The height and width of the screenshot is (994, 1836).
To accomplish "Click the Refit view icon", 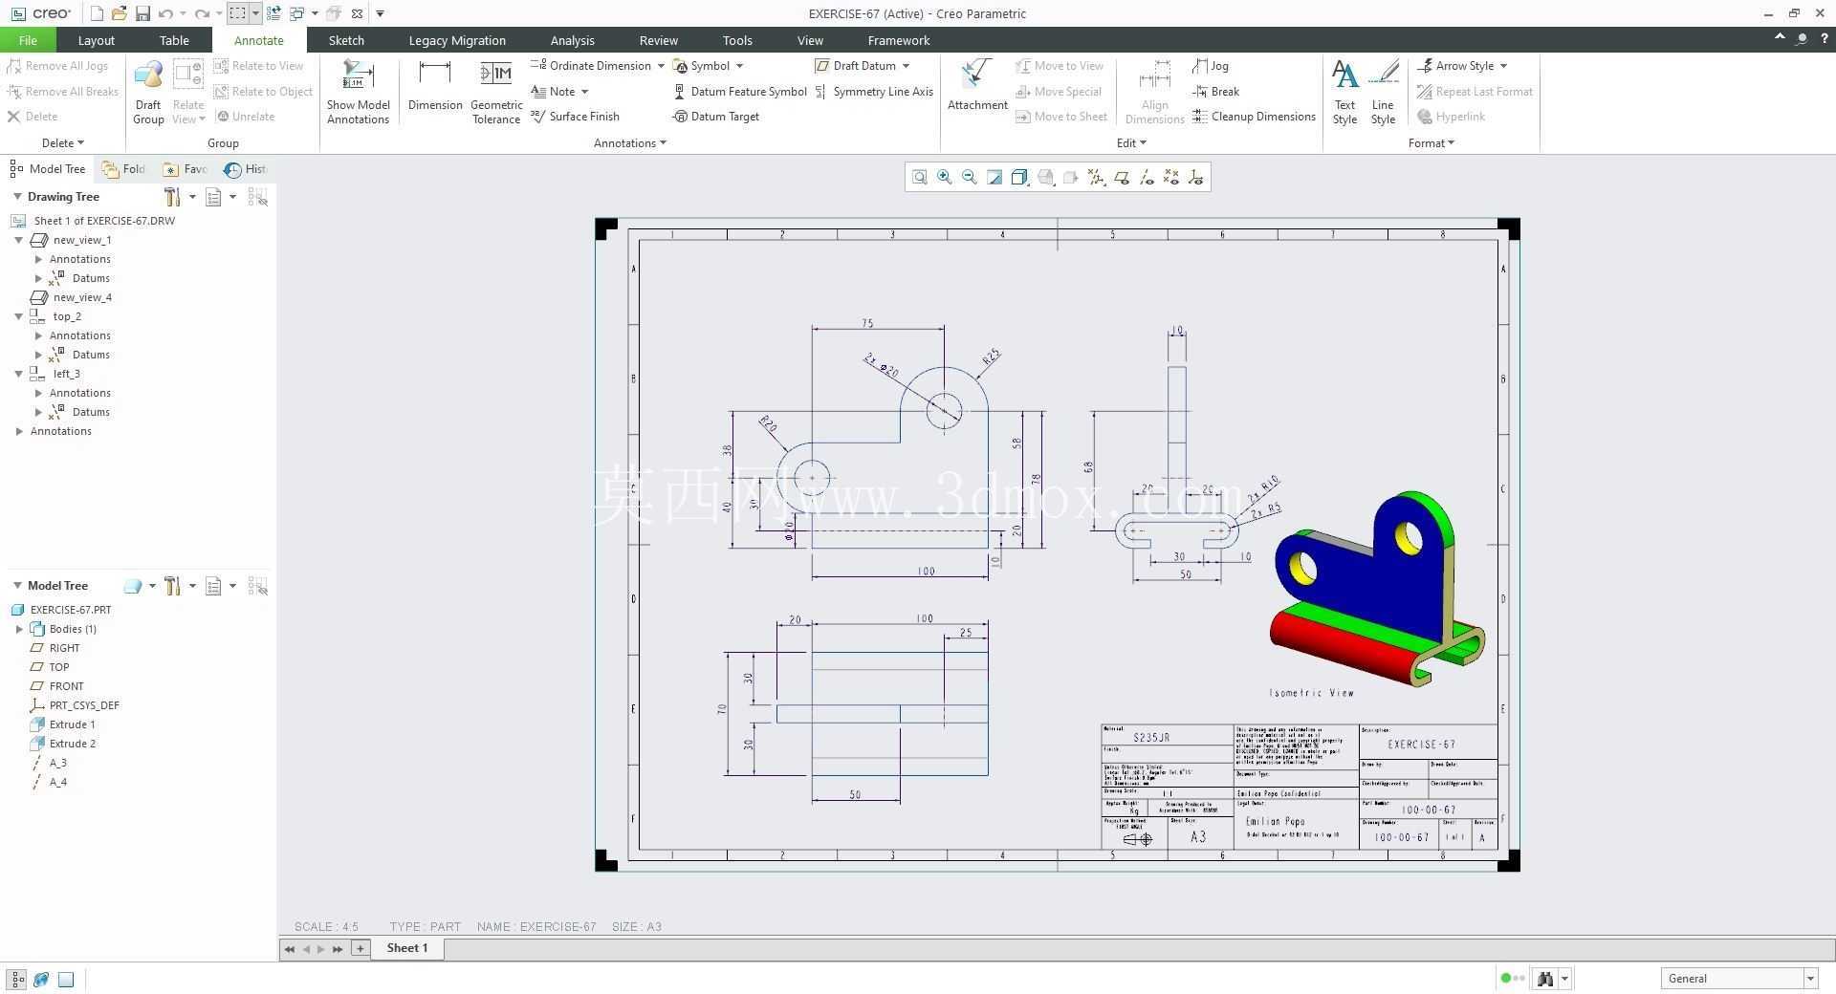I will click(919, 178).
